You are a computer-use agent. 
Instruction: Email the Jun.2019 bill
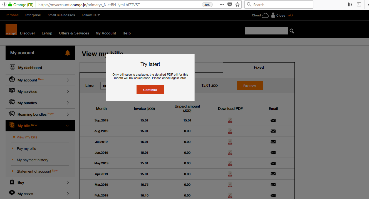point(273,153)
